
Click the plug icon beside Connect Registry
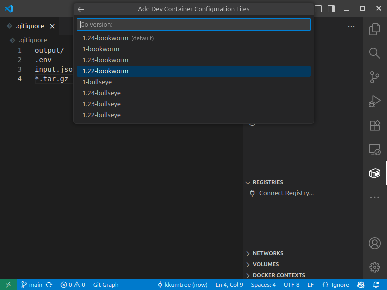252,193
